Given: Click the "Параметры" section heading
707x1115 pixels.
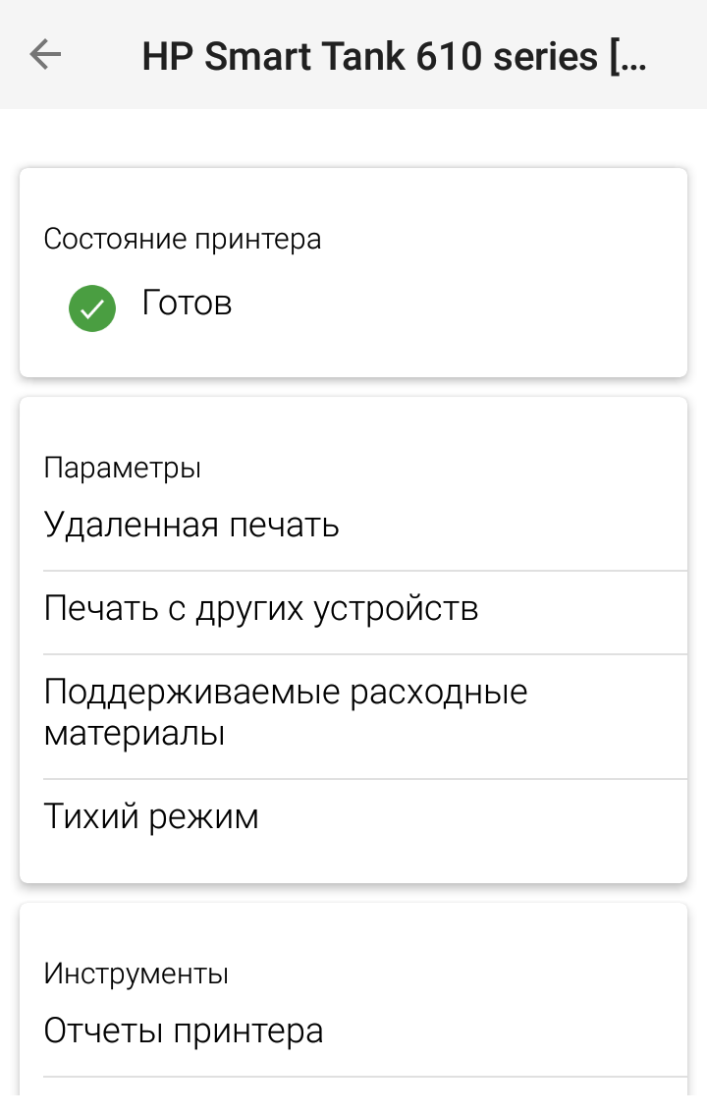Looking at the screenshot, I should [x=123, y=468].
